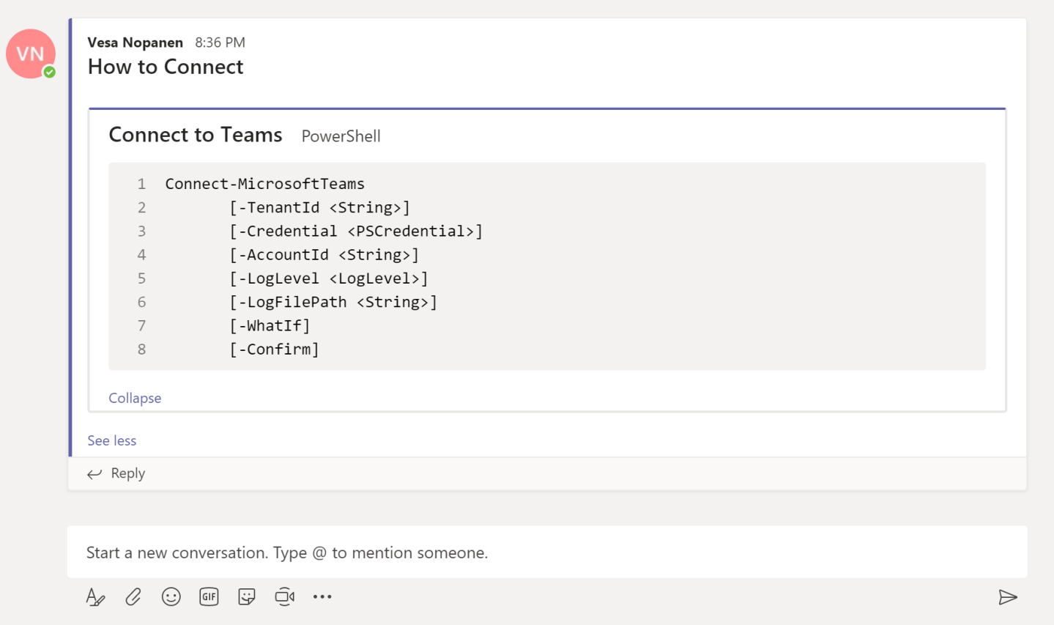Click the [-Credential <PSCredential>] line

pyautogui.click(x=356, y=231)
